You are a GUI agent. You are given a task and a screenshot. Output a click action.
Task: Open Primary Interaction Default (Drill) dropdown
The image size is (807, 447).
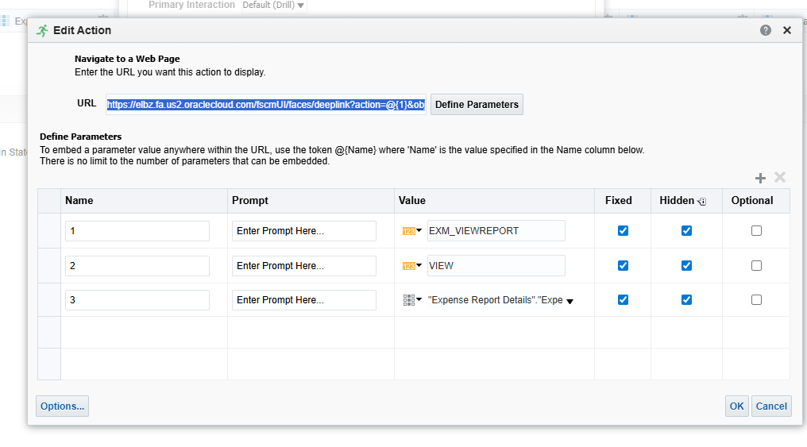click(x=274, y=6)
